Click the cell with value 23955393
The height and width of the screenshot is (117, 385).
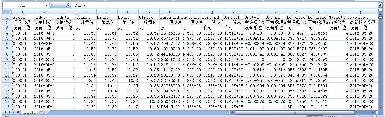point(170,33)
